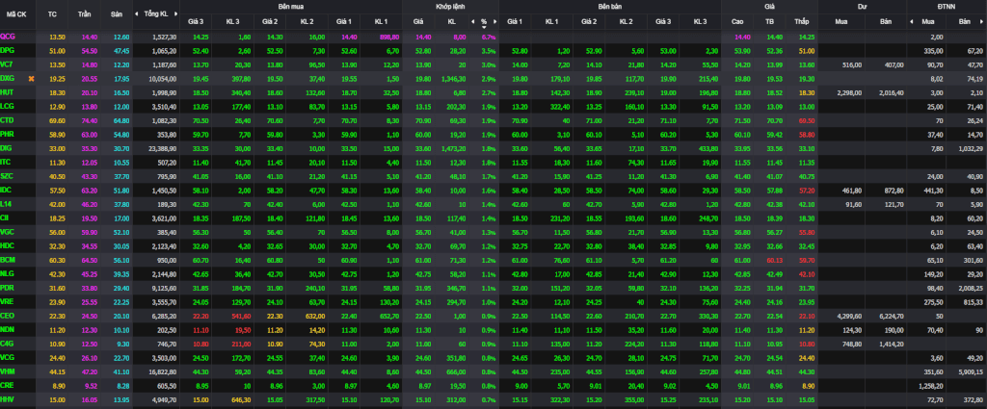This screenshot has width=987, height=409.
Task: Open the DPG ticker symbol
Action: 8,51
